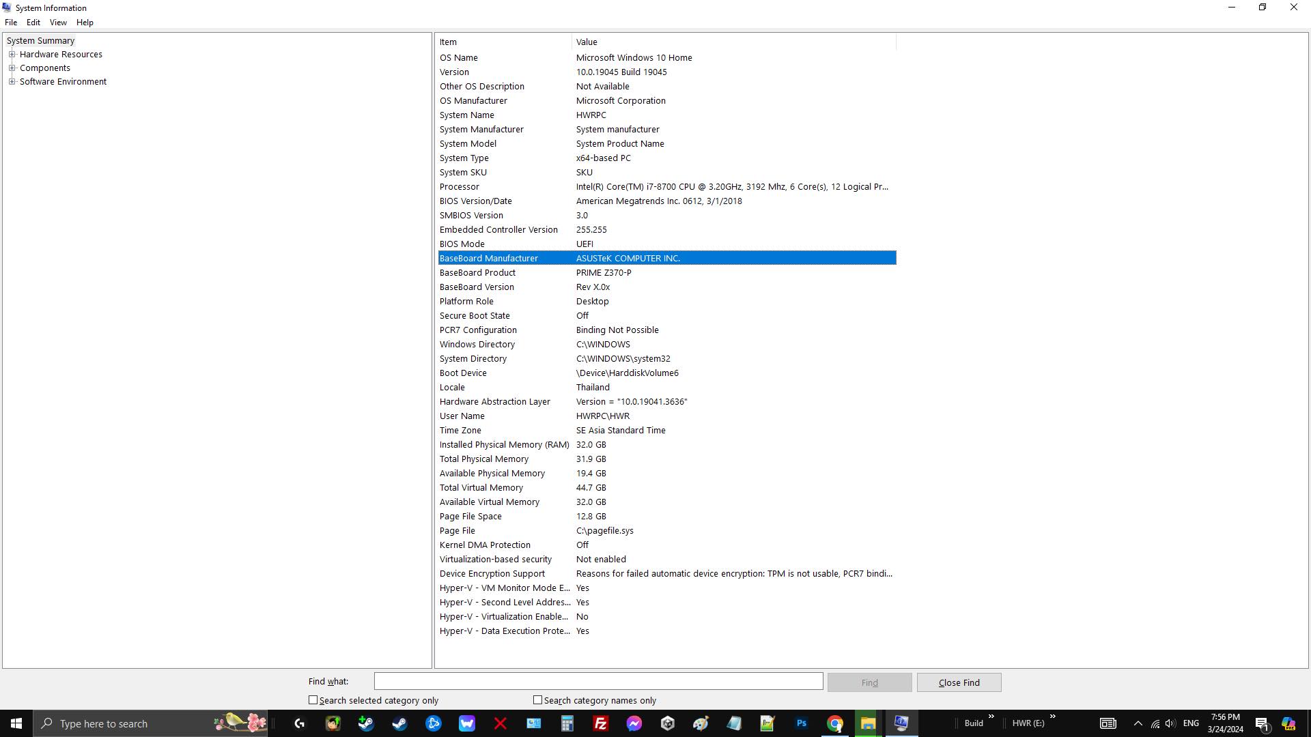Viewport: 1311px width, 737px height.
Task: Select the Secure Boot State row
Action: [666, 315]
